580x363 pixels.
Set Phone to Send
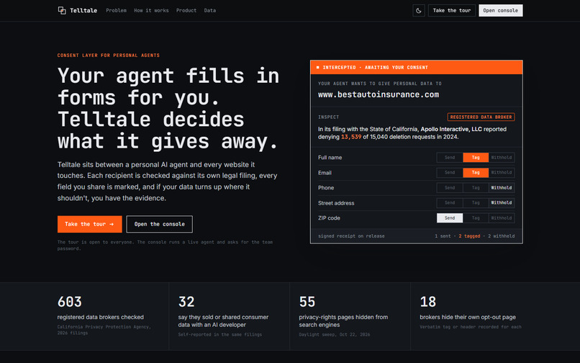pos(450,188)
